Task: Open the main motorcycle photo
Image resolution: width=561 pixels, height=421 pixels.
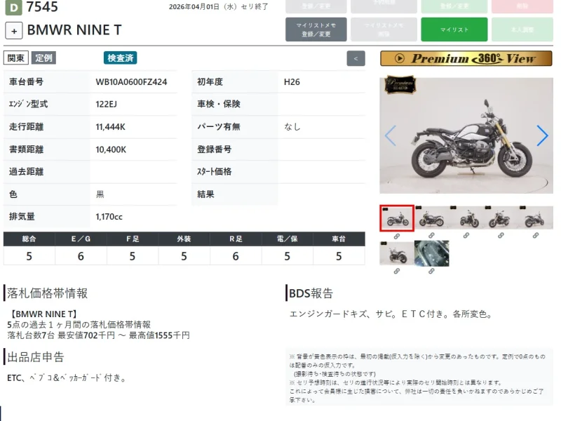Action: pyautogui.click(x=466, y=135)
